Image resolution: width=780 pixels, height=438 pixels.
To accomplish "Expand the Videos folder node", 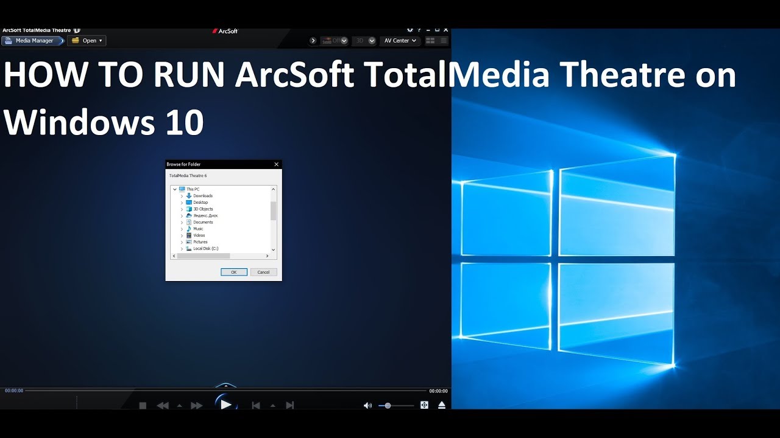I will pyautogui.click(x=182, y=235).
